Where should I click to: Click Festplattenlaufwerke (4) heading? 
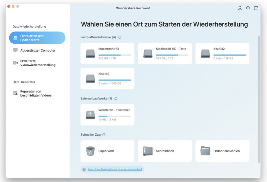click(98, 37)
